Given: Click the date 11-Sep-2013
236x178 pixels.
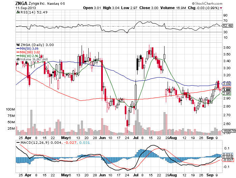Looking at the screenshot, I should point(26,8).
